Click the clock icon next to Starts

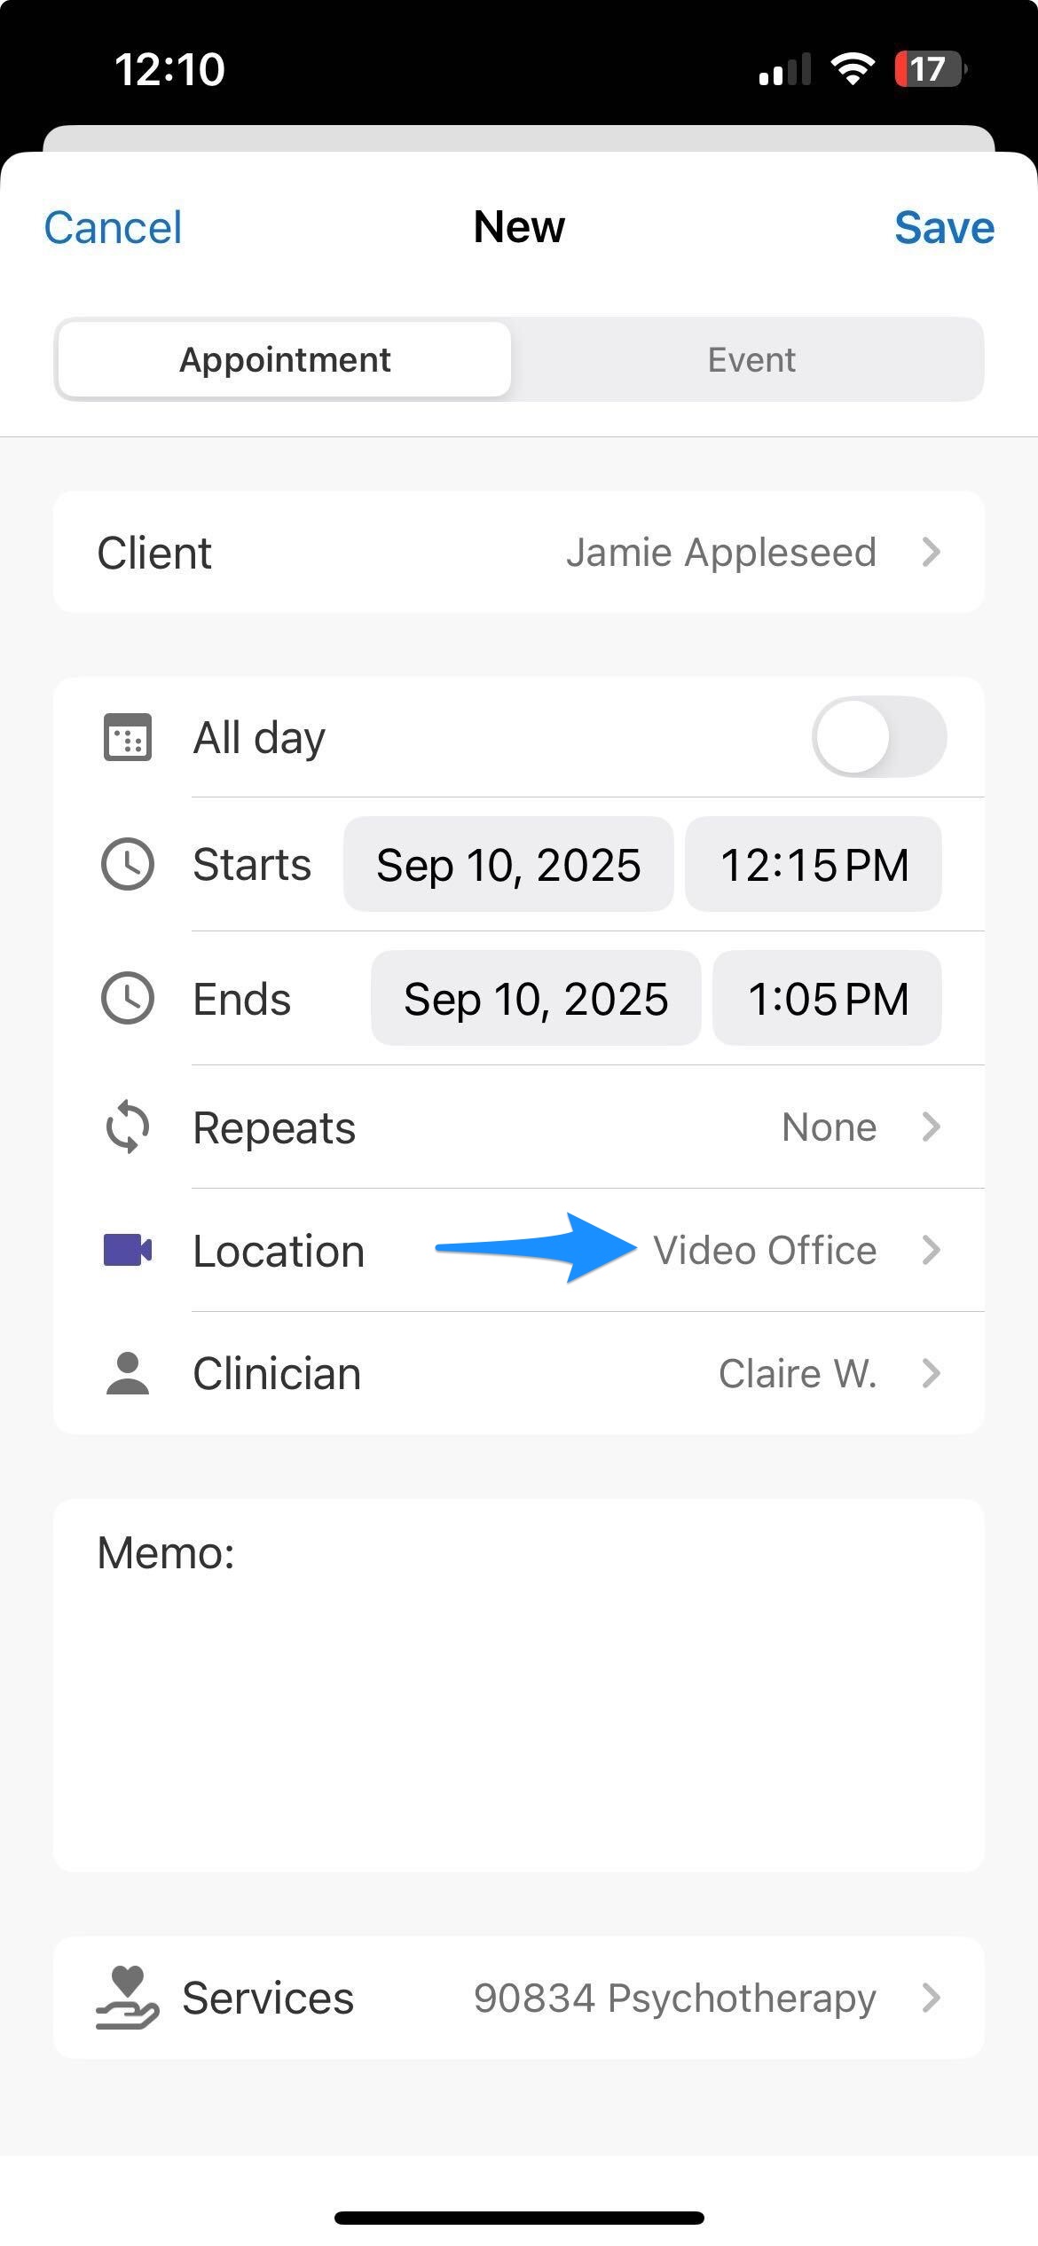pos(127,863)
